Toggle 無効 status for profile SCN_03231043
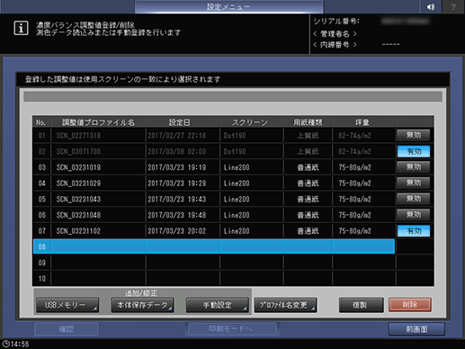This screenshot has width=465, height=349. point(414,199)
